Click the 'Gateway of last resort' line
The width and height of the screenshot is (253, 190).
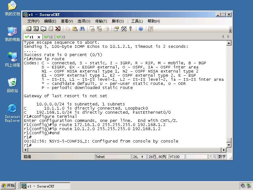(x=65, y=96)
